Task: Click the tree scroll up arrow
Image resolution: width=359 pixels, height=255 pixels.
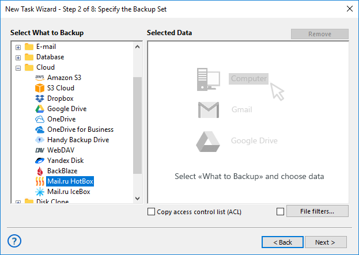Action: 137,47
